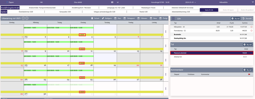Select the 07:00 - 15:00 shift in week 23
This screenshot has width=255, height=99.
(59, 28)
